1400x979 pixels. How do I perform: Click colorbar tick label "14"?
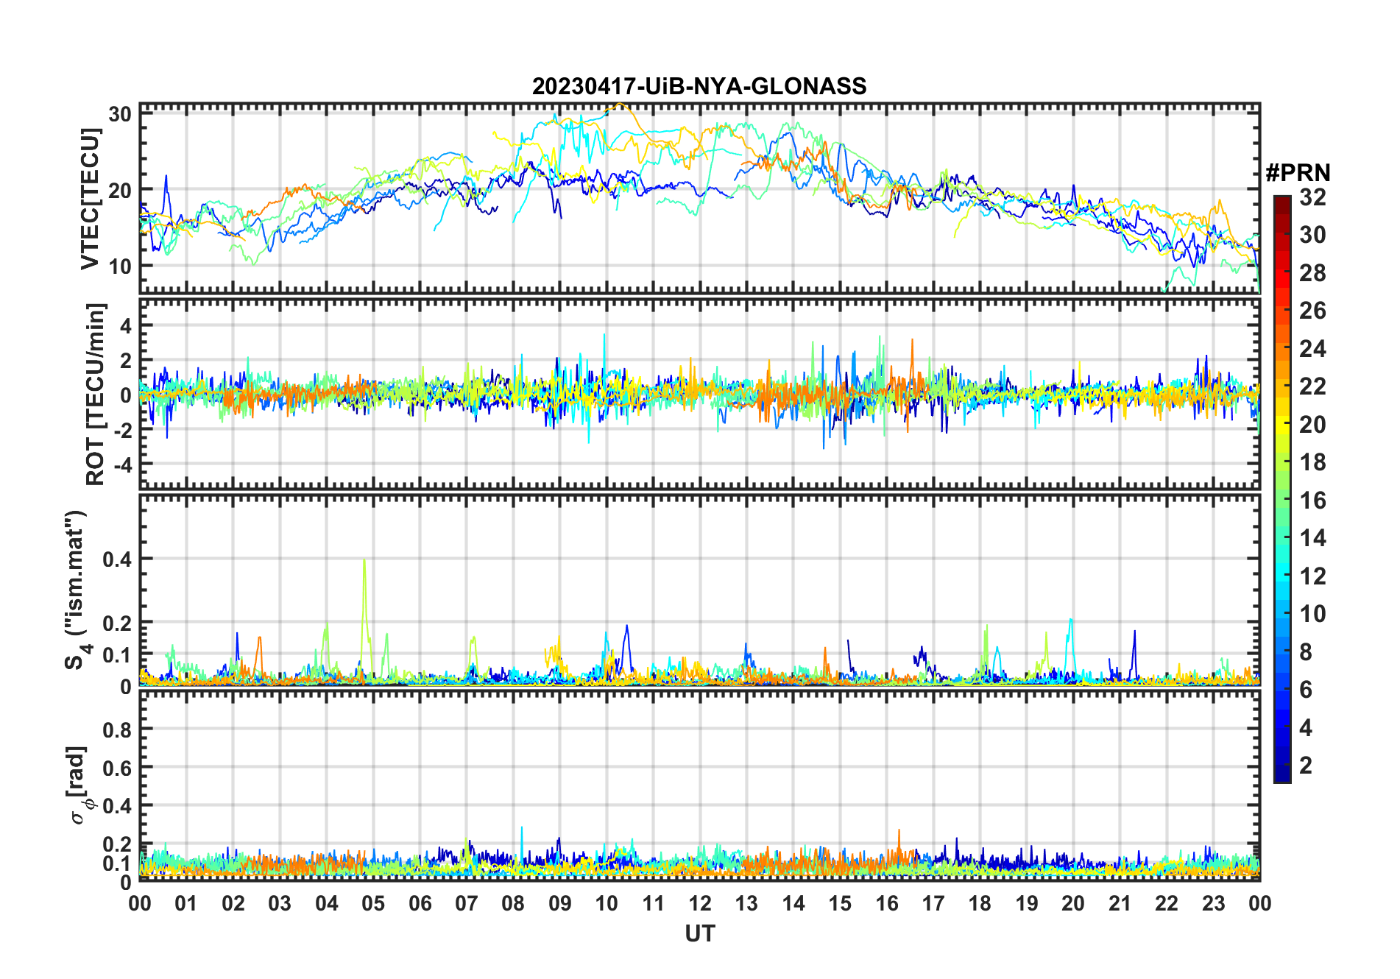(1312, 538)
